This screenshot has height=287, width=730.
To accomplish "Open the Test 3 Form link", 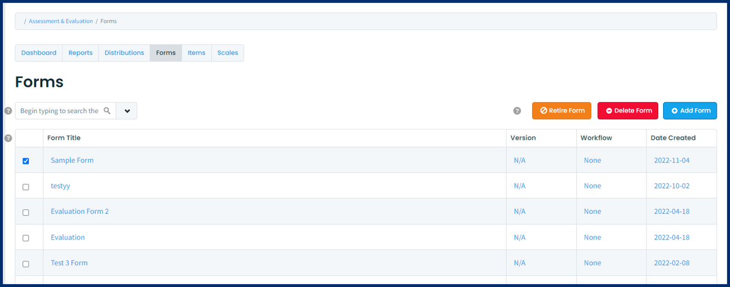I will (69, 263).
